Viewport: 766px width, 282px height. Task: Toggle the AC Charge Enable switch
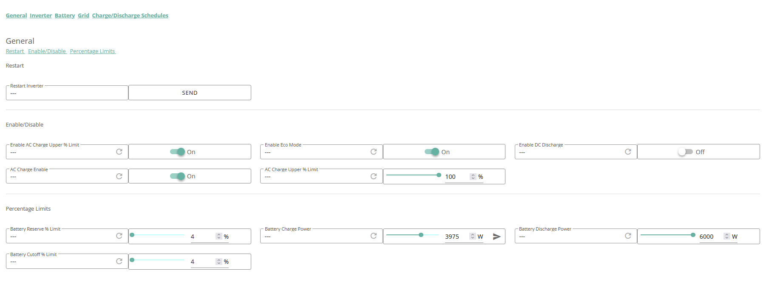(178, 176)
